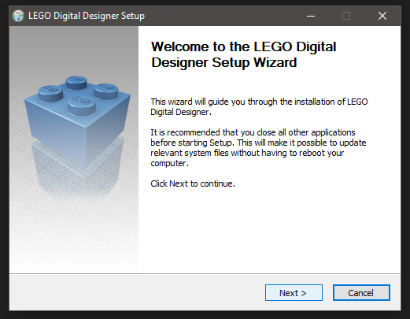410x319 pixels.
Task: Click the left stud on the LEGO brick
Action: coord(50,93)
